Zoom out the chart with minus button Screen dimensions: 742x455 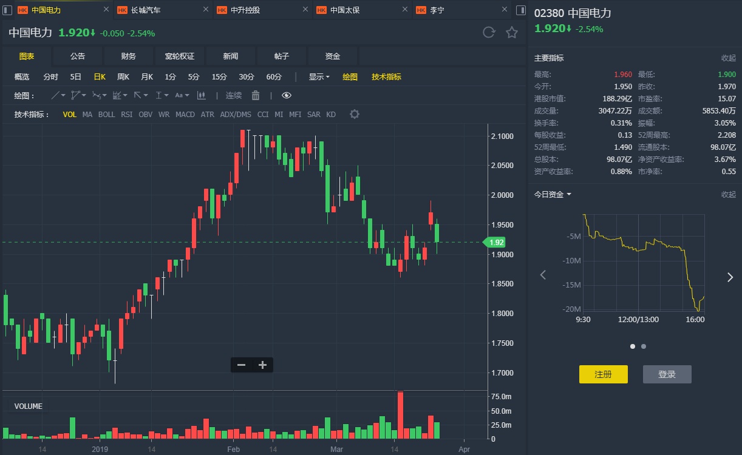tap(241, 365)
